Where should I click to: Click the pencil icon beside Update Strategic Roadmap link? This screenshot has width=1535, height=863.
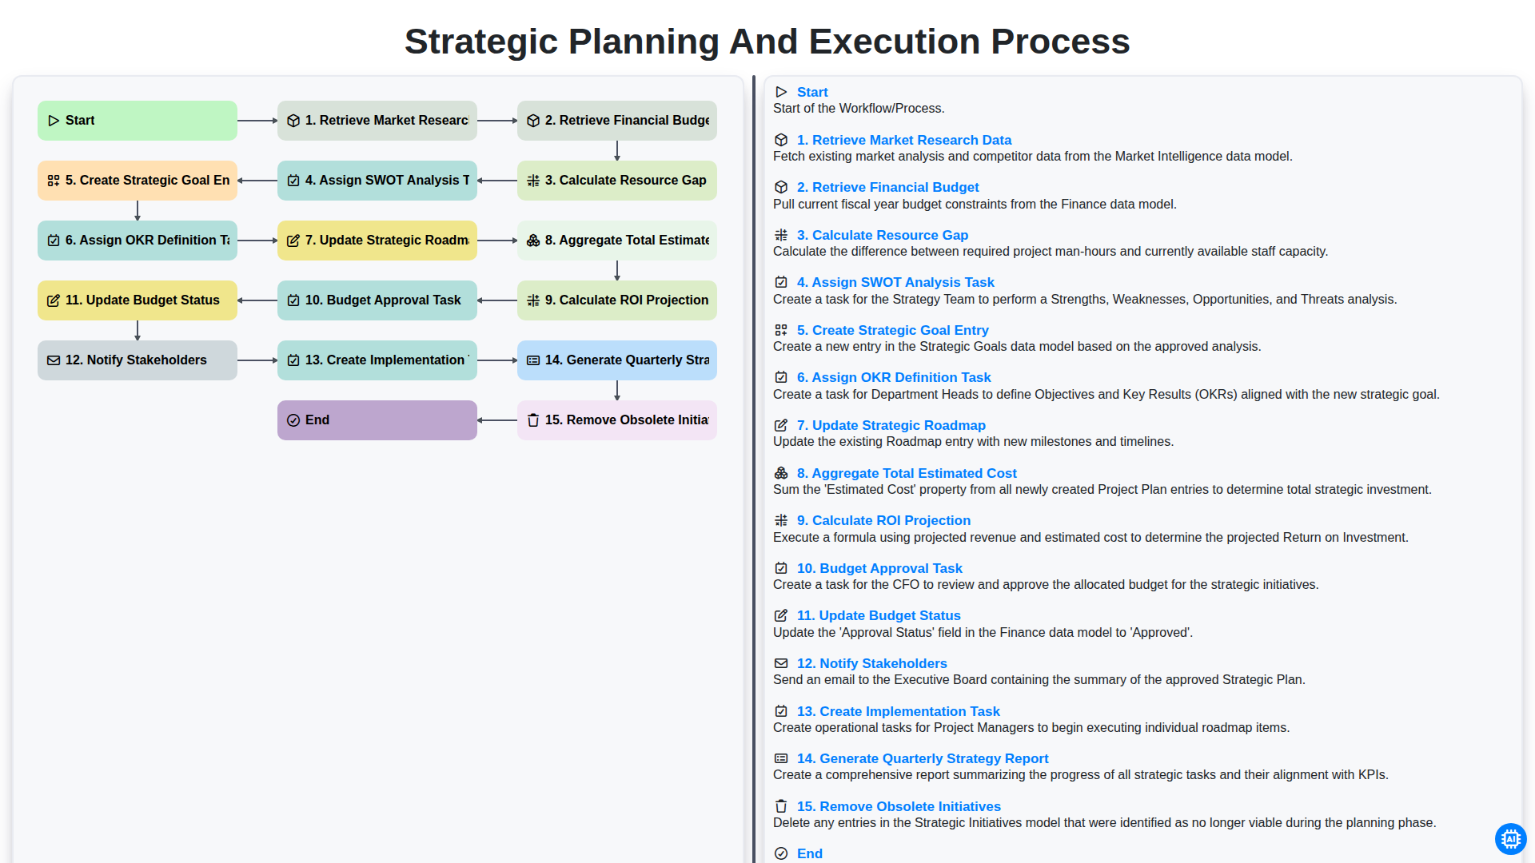[781, 425]
